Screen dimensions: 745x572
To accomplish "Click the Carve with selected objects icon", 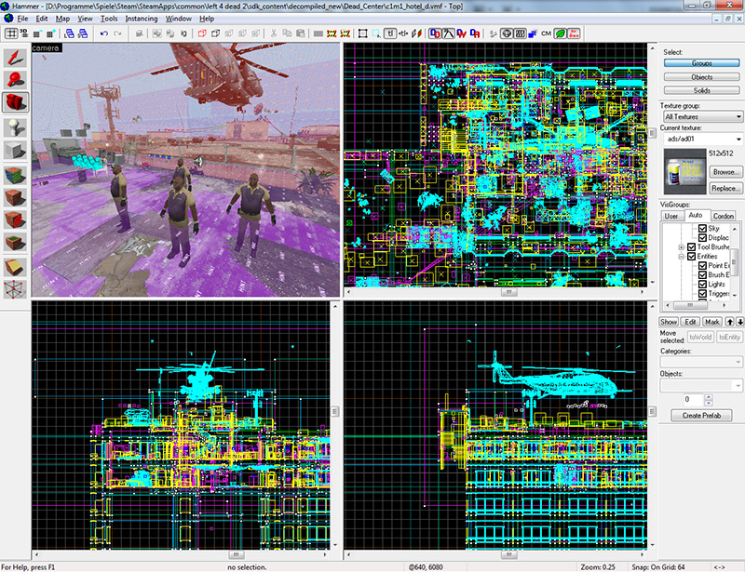I will pyautogui.click(x=139, y=33).
